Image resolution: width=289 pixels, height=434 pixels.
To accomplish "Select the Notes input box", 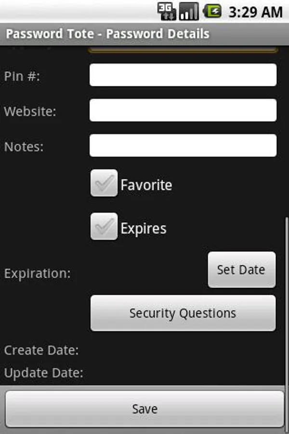I will click(x=183, y=146).
